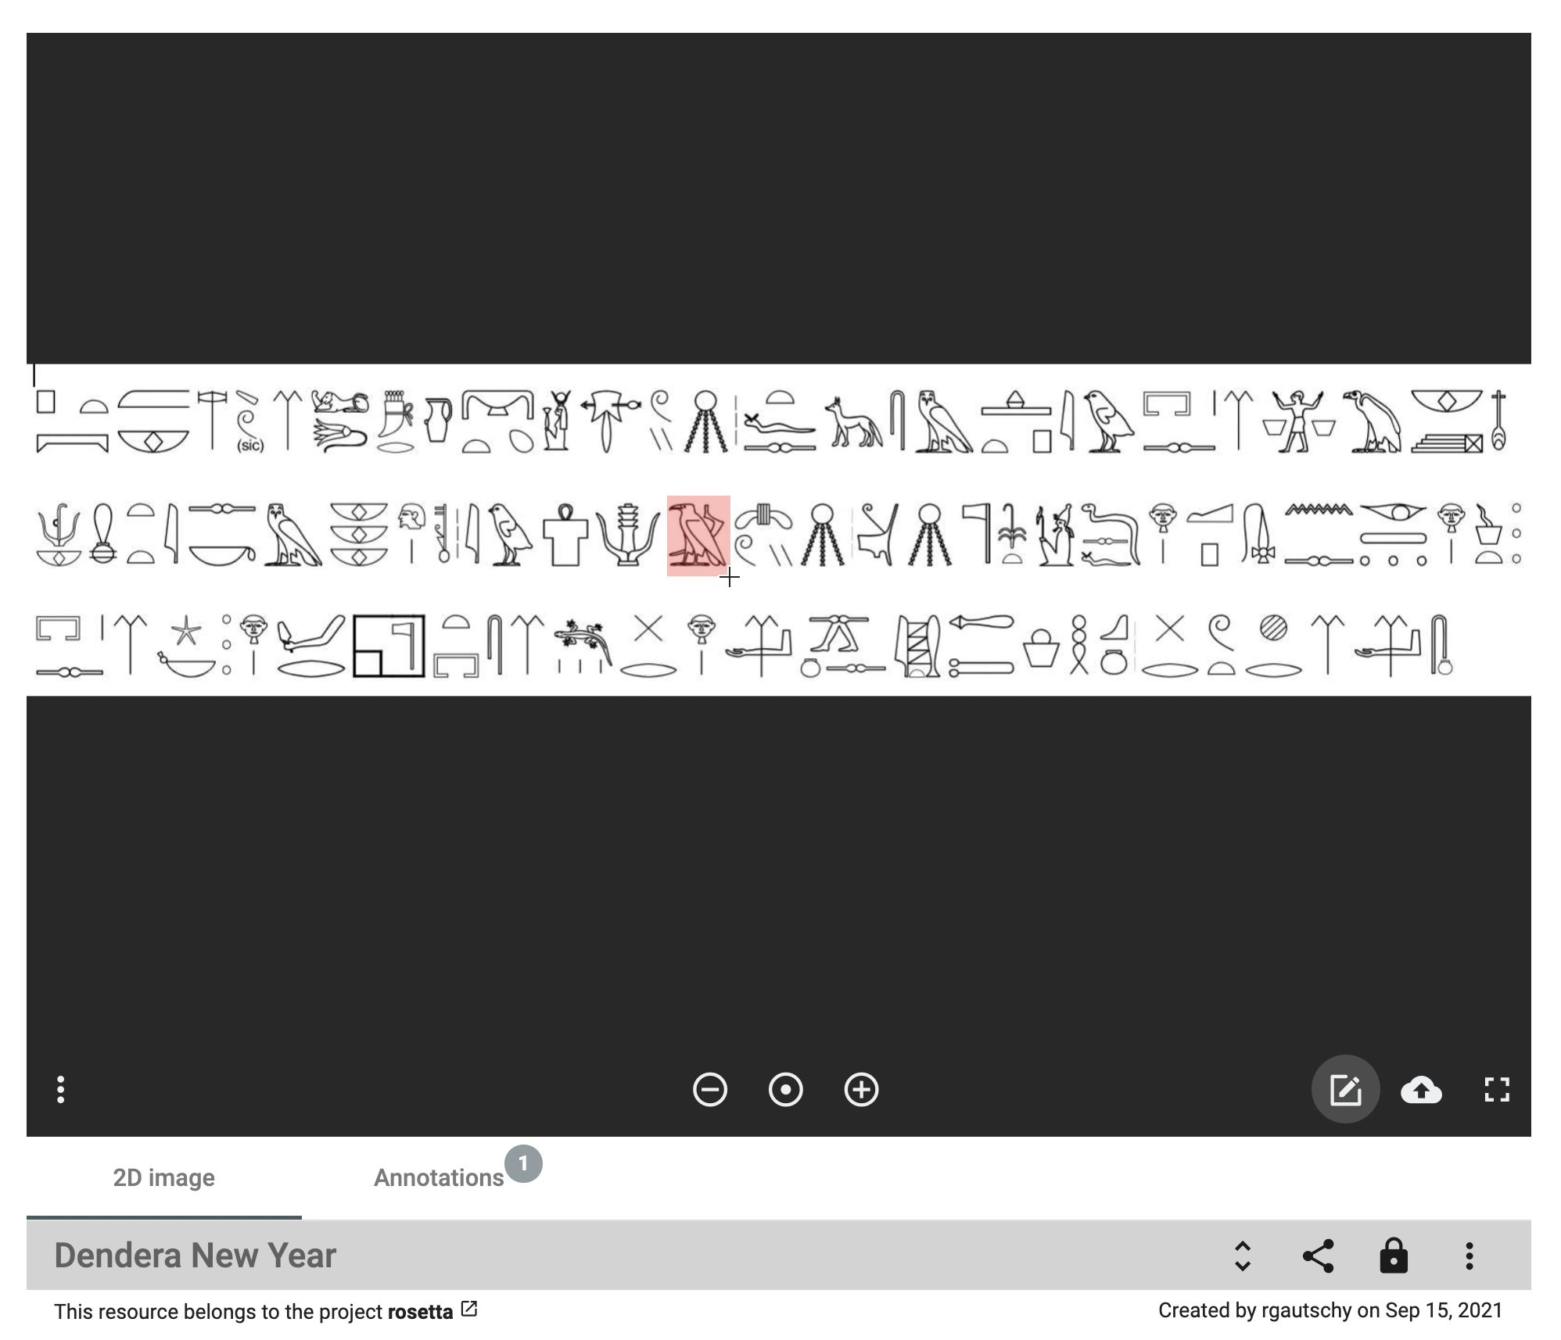This screenshot has width=1561, height=1340.
Task: Click the '(sic)' note in hieroglyph text
Action: click(250, 446)
